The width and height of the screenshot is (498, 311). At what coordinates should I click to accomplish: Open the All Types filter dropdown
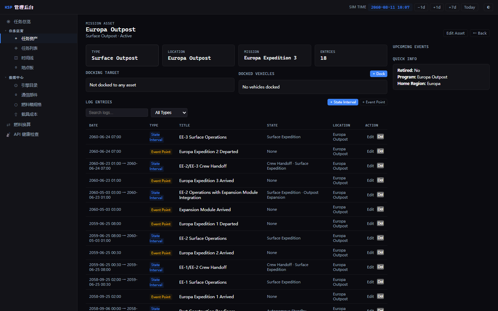(x=169, y=113)
